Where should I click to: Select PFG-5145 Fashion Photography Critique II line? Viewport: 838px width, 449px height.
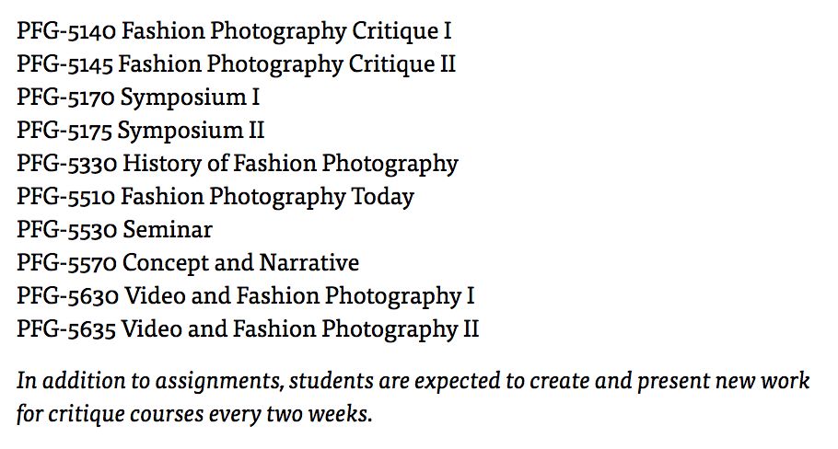(237, 64)
